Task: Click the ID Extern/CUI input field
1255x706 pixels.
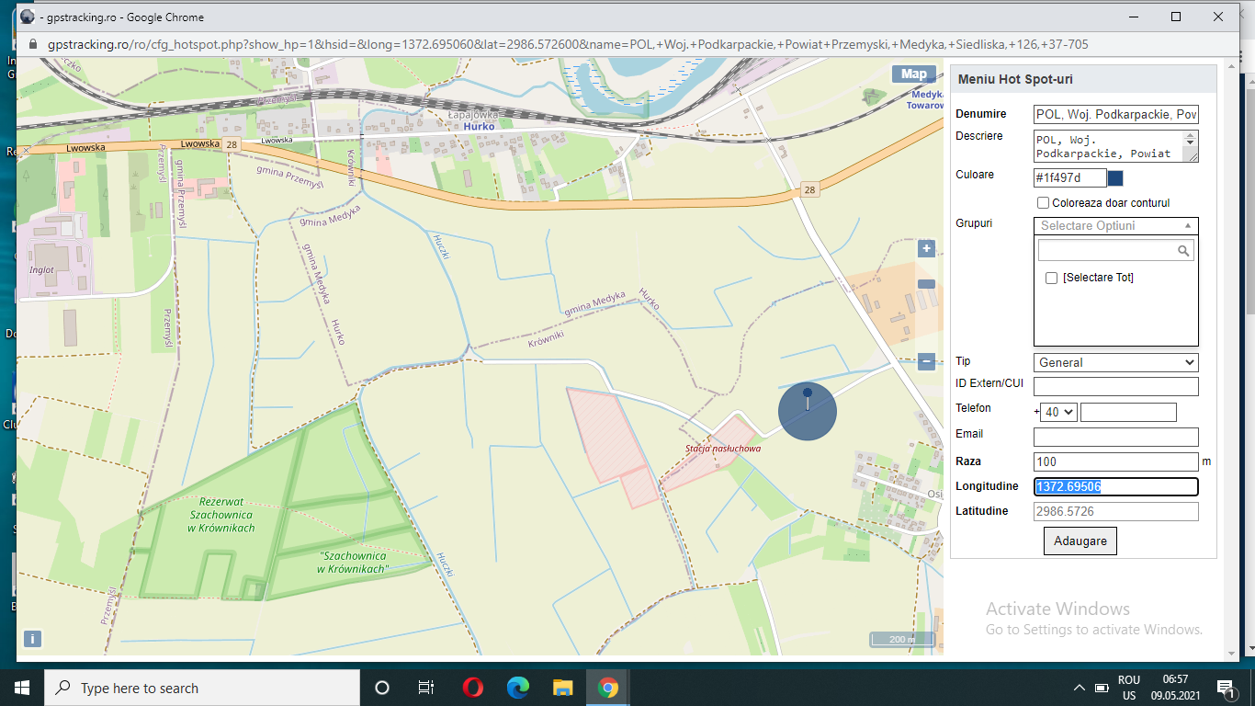Action: click(1115, 386)
